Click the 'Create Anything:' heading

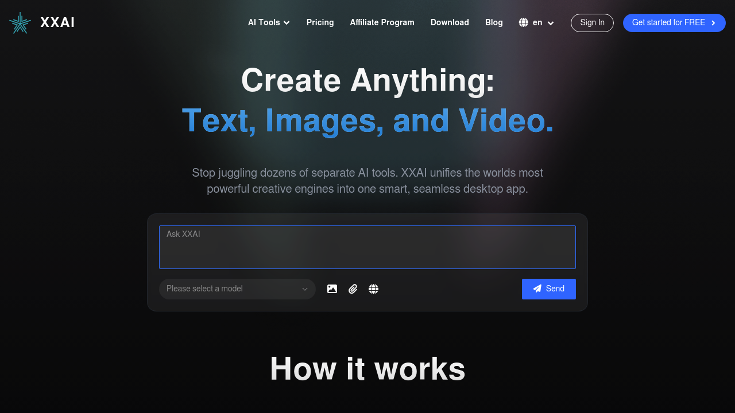click(x=367, y=80)
